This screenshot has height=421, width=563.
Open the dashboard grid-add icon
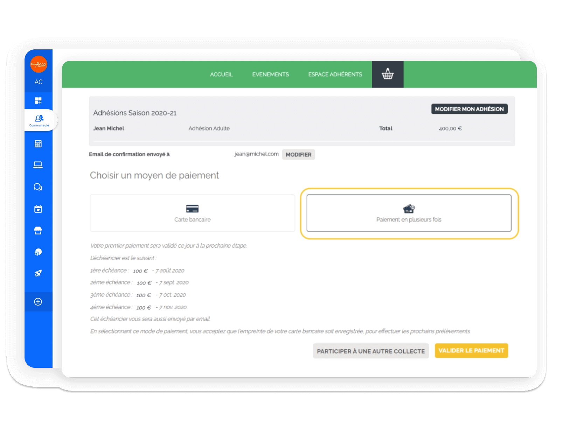(39, 100)
